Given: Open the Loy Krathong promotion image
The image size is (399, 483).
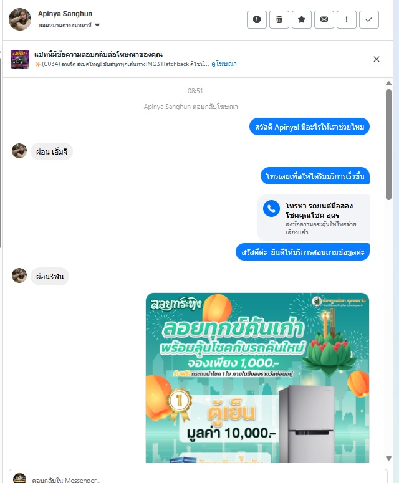Looking at the screenshot, I should point(257,378).
